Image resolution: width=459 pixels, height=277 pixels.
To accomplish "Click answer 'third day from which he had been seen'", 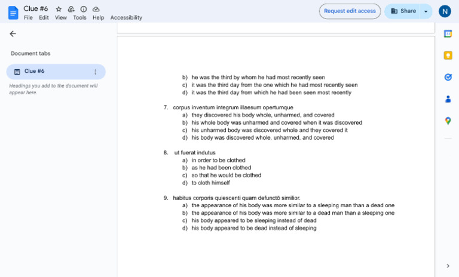I will click(x=271, y=93).
